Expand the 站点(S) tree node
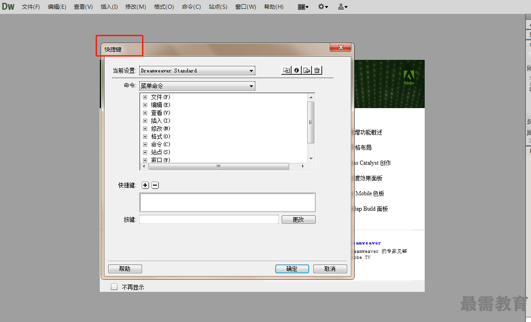The width and height of the screenshot is (531, 322). point(145,152)
